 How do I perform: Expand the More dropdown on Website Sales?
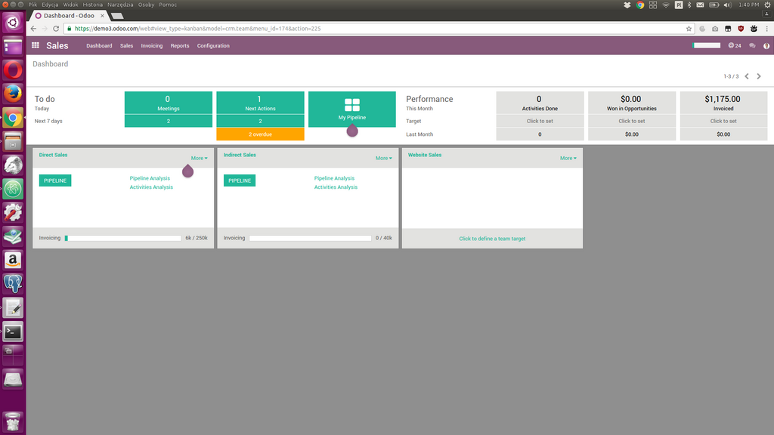point(568,159)
